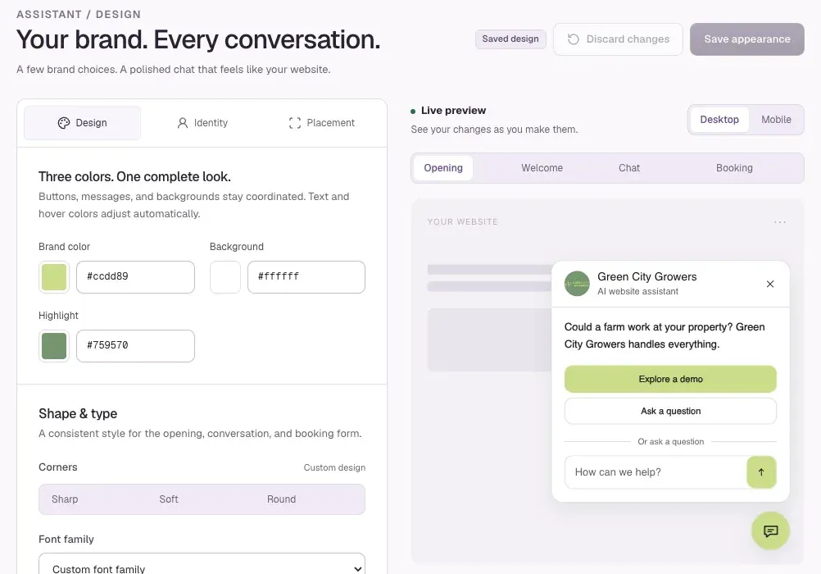Show the Opening preview step
821x574 pixels.
coord(443,168)
